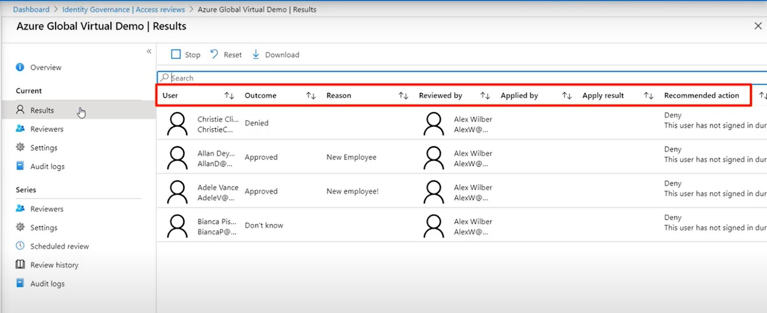Close the Results blade with X
The image size is (767, 313).
[x=758, y=26]
